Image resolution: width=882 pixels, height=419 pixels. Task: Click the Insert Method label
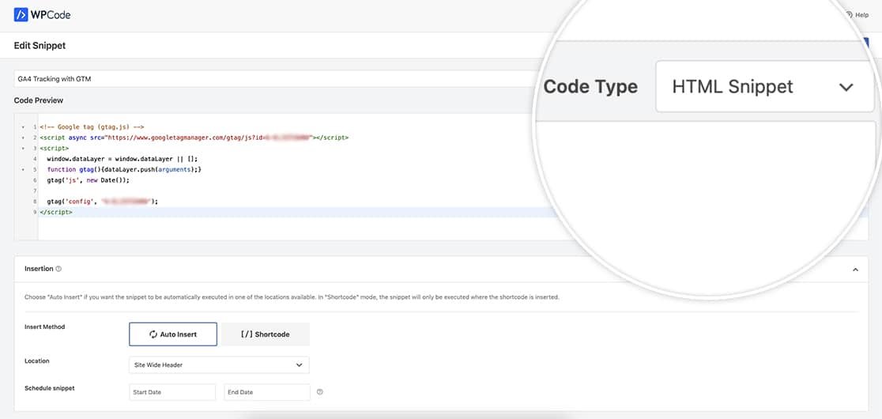tap(45, 327)
